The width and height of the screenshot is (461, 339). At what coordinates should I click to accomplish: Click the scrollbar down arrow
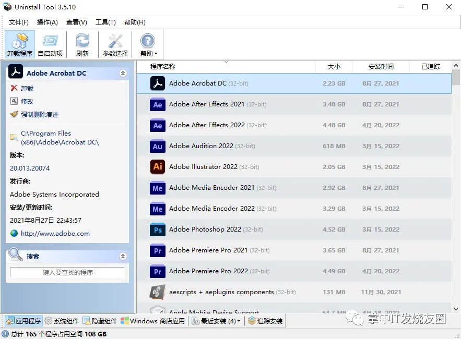coord(456,309)
